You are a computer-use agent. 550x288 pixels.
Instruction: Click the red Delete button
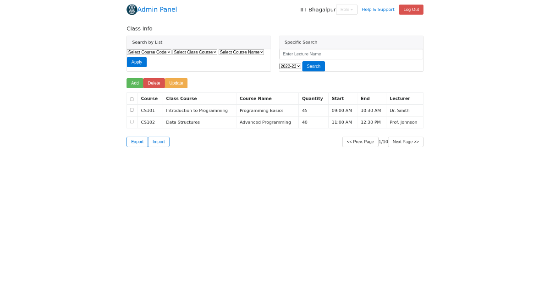click(x=154, y=83)
